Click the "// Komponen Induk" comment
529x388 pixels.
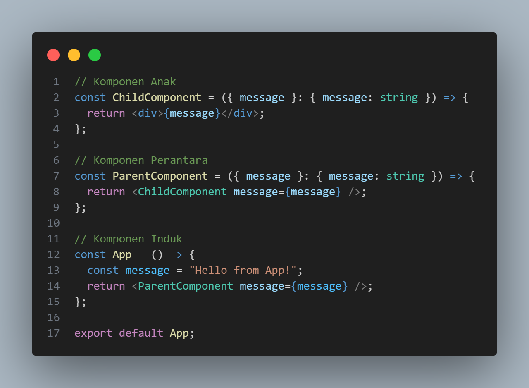pyautogui.click(x=129, y=239)
